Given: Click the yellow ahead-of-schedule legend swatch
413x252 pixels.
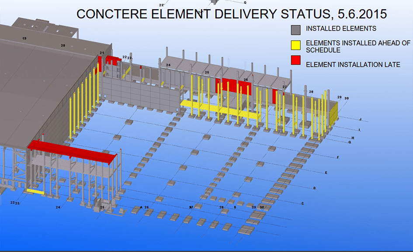Looking at the screenshot, I should 296,45.
